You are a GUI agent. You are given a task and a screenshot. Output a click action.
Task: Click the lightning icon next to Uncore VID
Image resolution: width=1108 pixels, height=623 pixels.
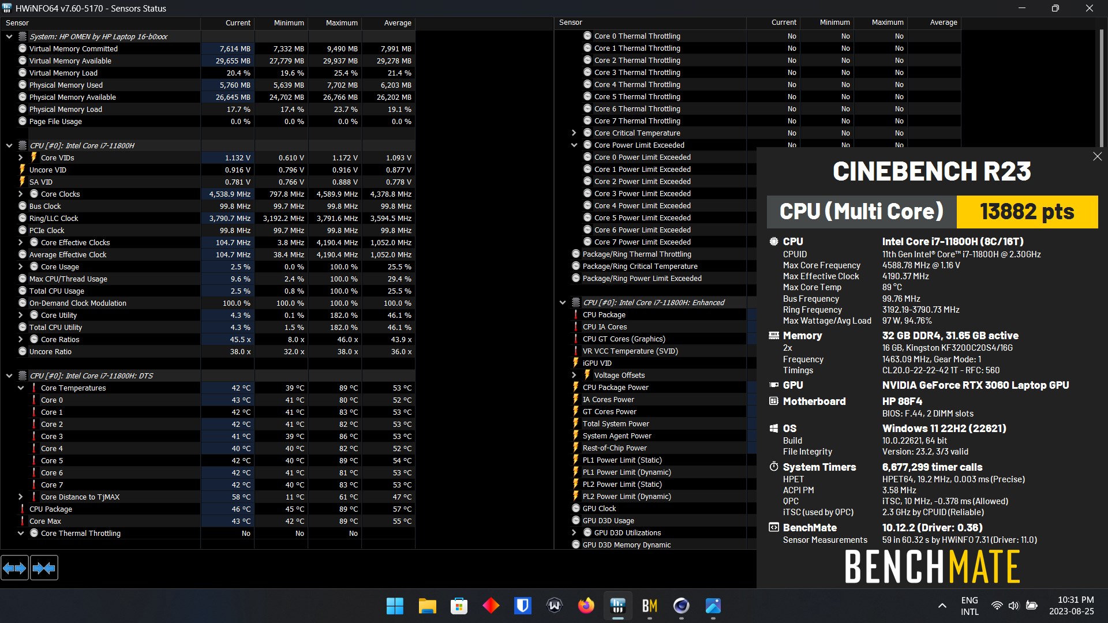coord(23,170)
